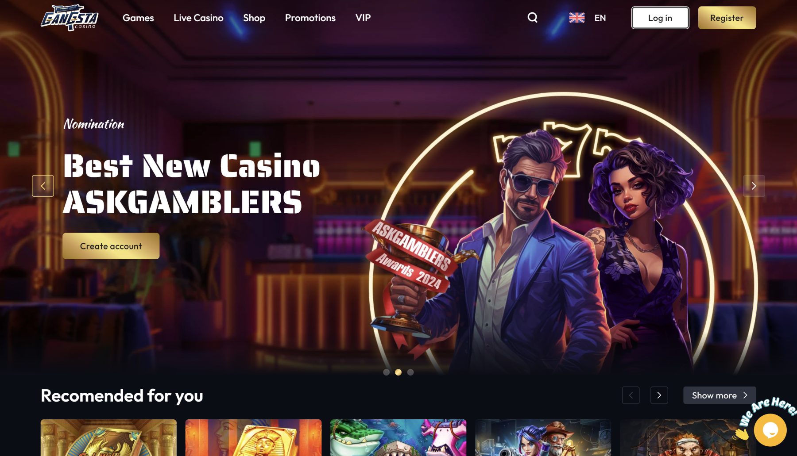The image size is (797, 456).
Task: Go to the Promotions page
Action: coord(310,18)
